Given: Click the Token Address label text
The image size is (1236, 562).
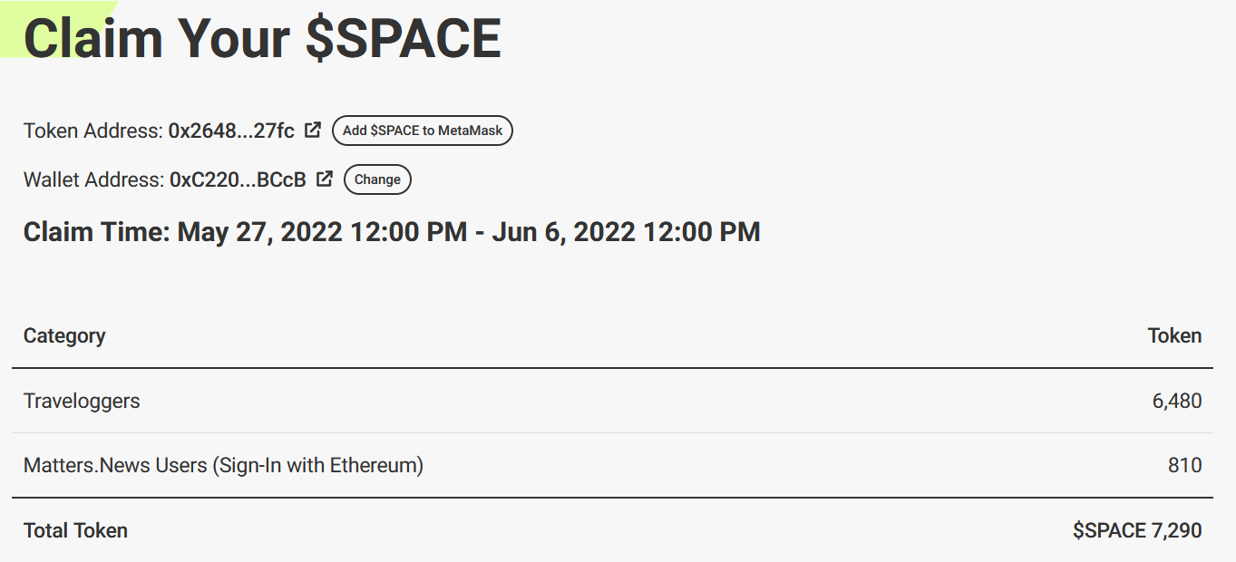Looking at the screenshot, I should 93,131.
